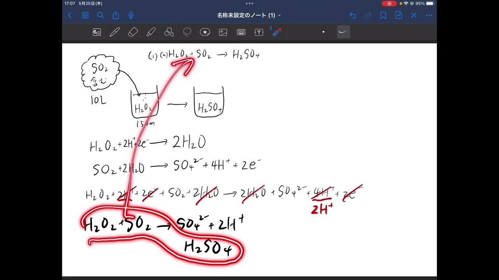
Task: Select the Shapes tool
Action: pyautogui.click(x=169, y=32)
